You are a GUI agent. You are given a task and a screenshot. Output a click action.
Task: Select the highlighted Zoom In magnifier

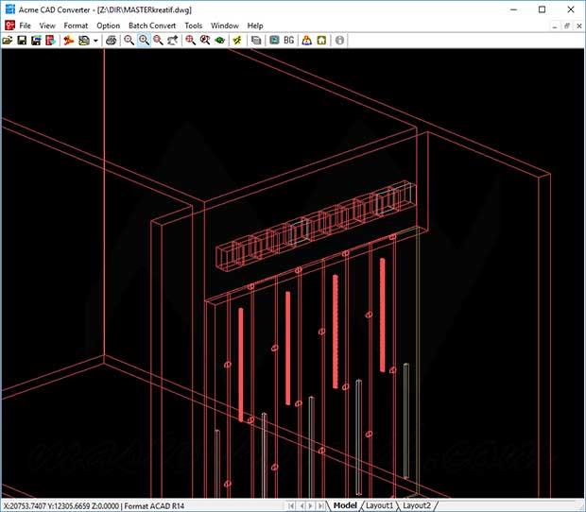(x=144, y=41)
